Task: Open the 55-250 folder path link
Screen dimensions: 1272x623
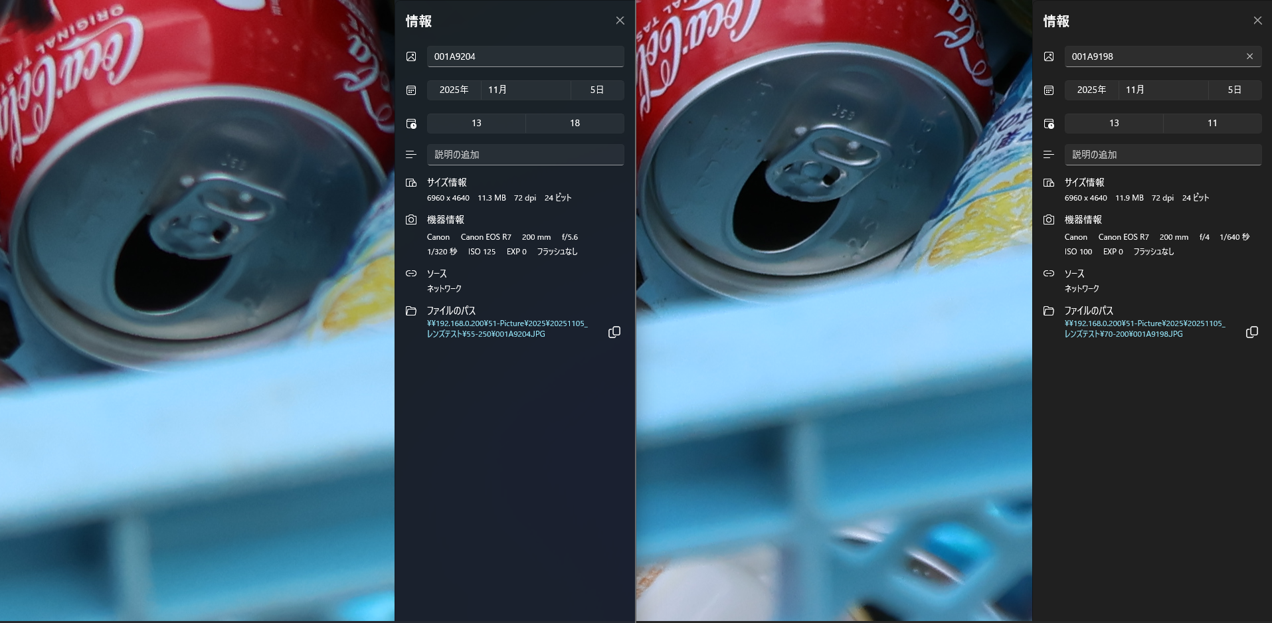Action: coord(507,329)
